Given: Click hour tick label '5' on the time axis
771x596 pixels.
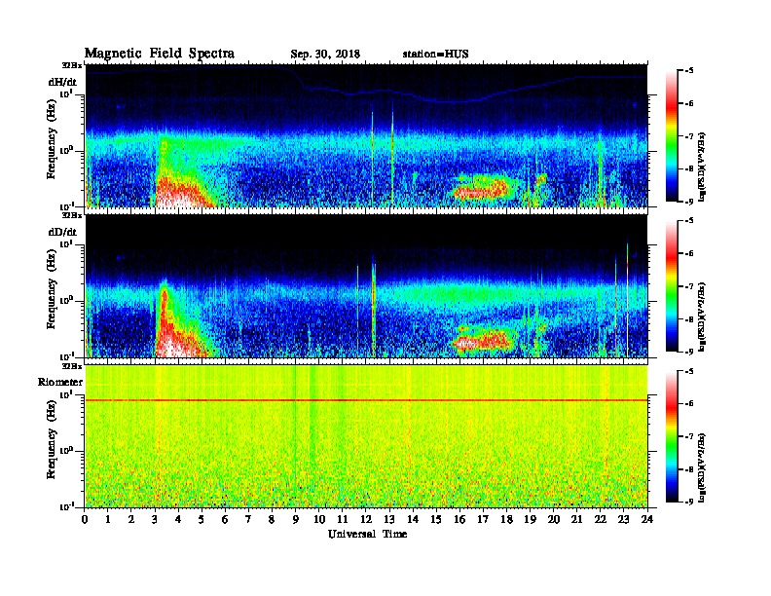Looking at the screenshot, I should [202, 520].
